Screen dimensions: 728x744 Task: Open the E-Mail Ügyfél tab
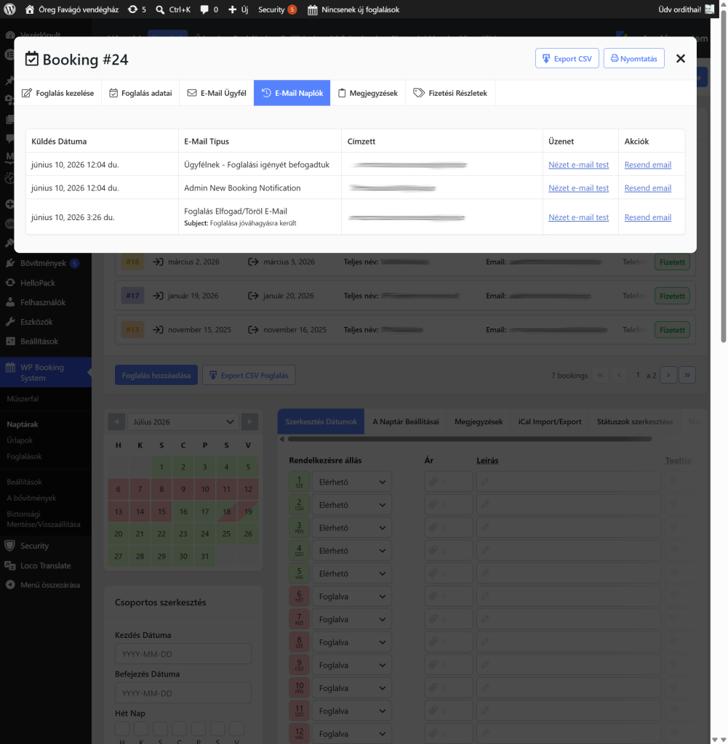(x=217, y=93)
